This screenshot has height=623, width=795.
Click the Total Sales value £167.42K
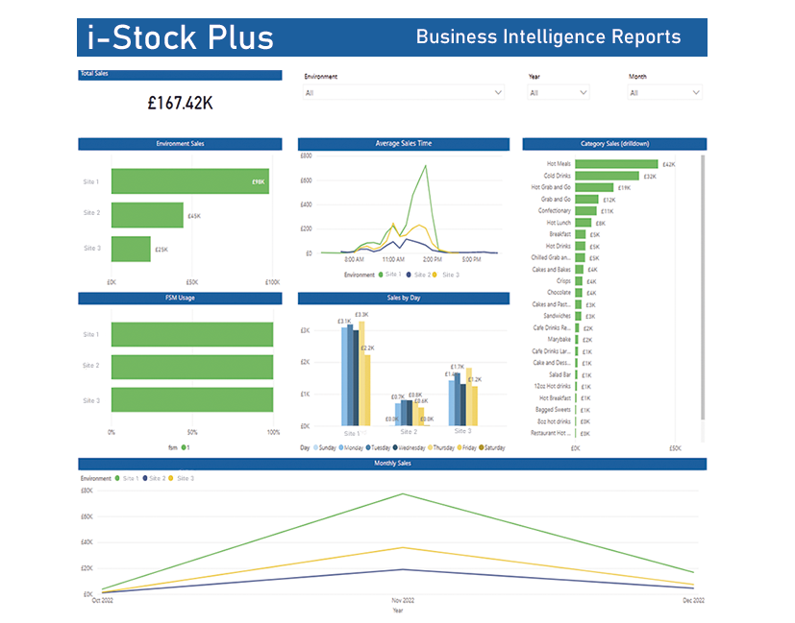pos(180,104)
